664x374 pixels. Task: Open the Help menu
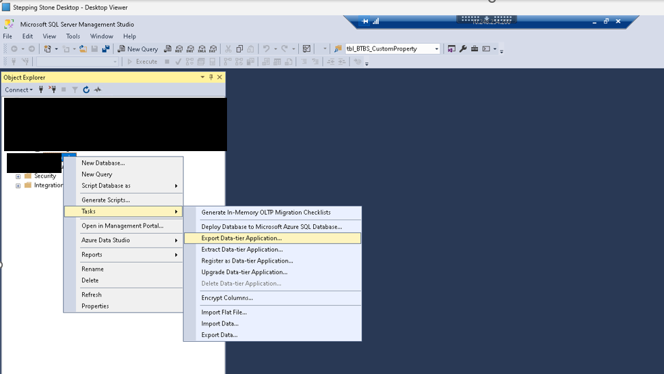[129, 36]
